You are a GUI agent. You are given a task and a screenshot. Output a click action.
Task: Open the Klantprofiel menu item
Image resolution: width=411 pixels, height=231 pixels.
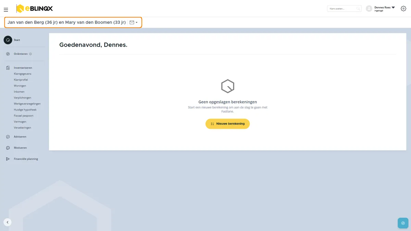(21, 80)
